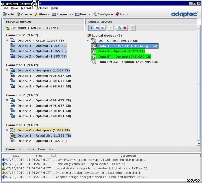Image resolution: width=202 pixels, height=183 pixels.
Task: Collapse Connector 1 device list
Action: [7, 70]
